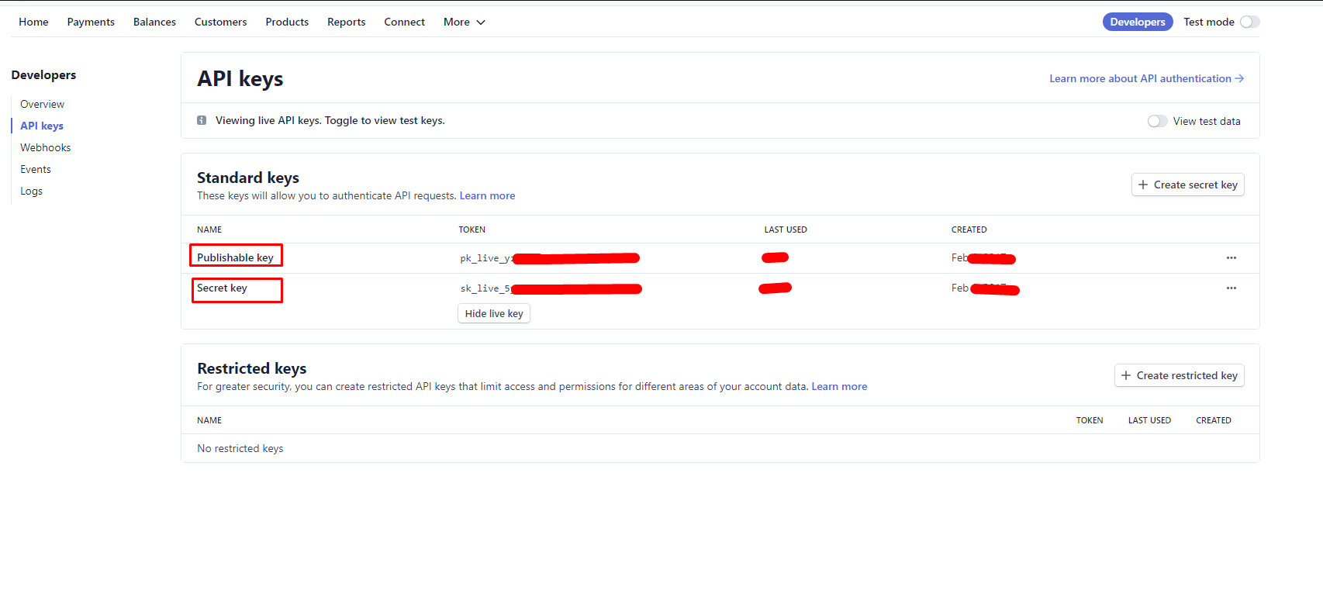Go to the Payments section
Viewport: 1323px width, 604px height.
tap(91, 22)
